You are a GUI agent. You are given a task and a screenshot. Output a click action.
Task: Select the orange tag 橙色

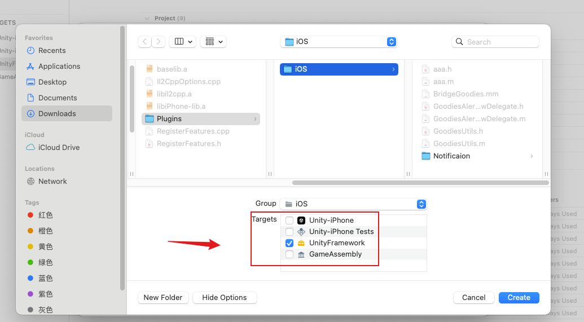tap(40, 231)
